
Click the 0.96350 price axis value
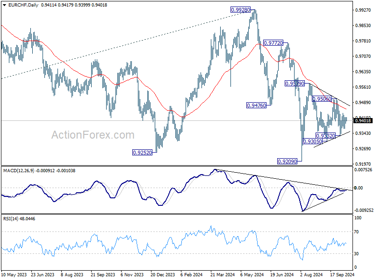[x=363, y=72]
